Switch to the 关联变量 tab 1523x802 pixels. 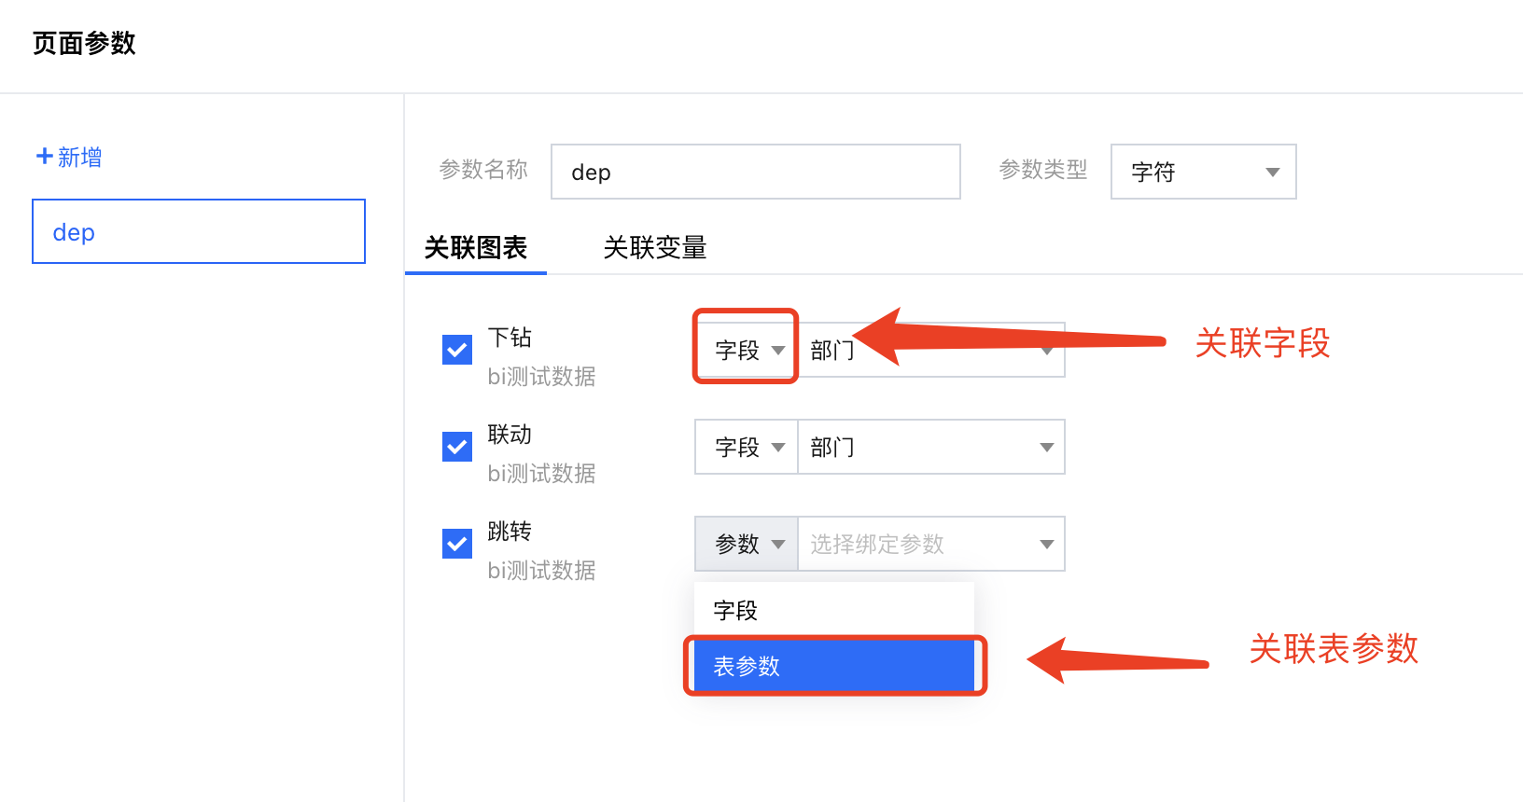coord(654,248)
